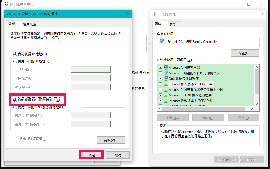Click the Microsoft 网络客户端 item icon

(x=166, y=67)
